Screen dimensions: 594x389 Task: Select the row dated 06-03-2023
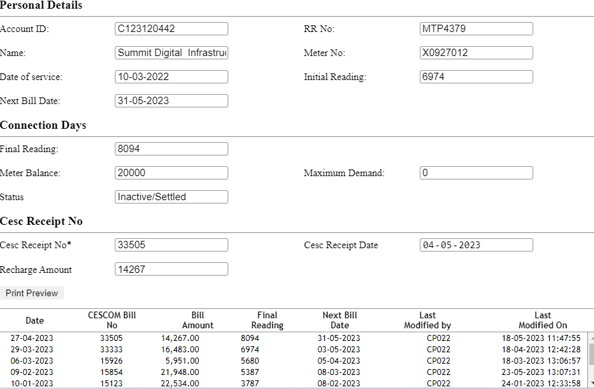294,361
